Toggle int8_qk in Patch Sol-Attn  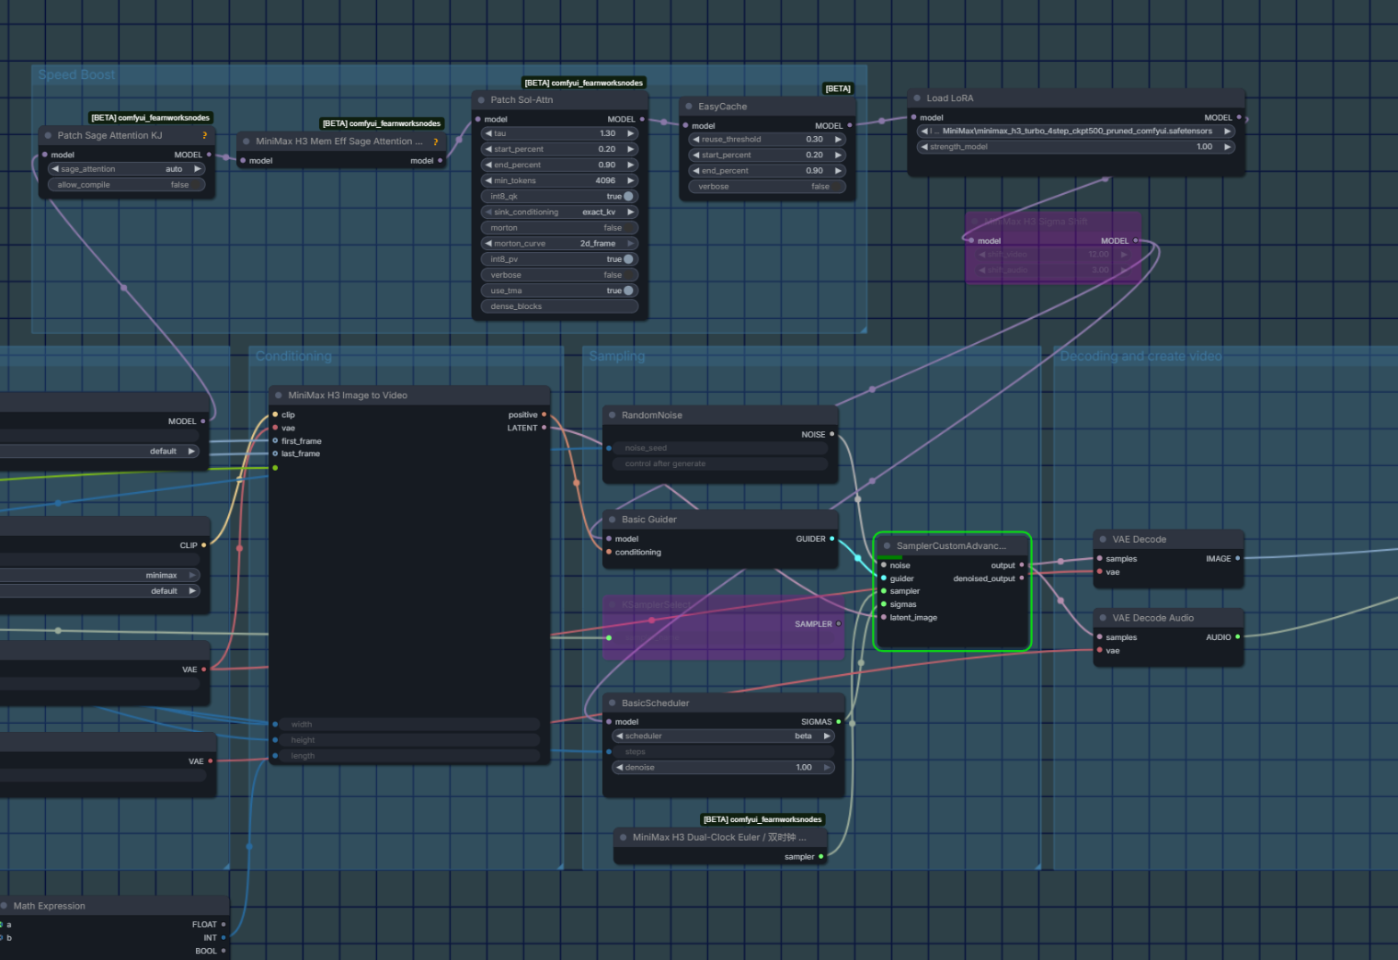click(x=558, y=197)
